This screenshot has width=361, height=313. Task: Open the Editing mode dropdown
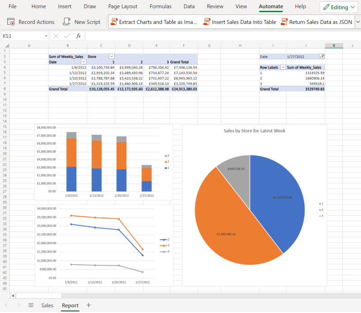pyautogui.click(x=339, y=7)
